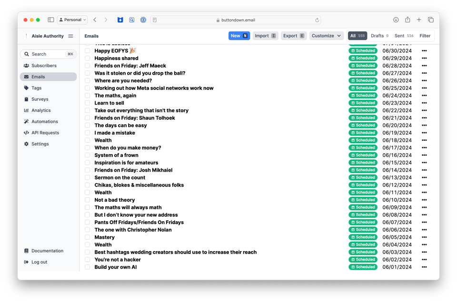Image resolution: width=457 pixels, height=303 pixels.
Task: Check the box next to Learn to sell
Action: point(87,103)
